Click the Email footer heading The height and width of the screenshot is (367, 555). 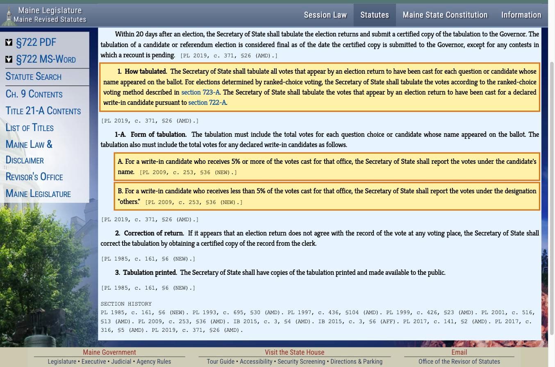pyautogui.click(x=459, y=352)
